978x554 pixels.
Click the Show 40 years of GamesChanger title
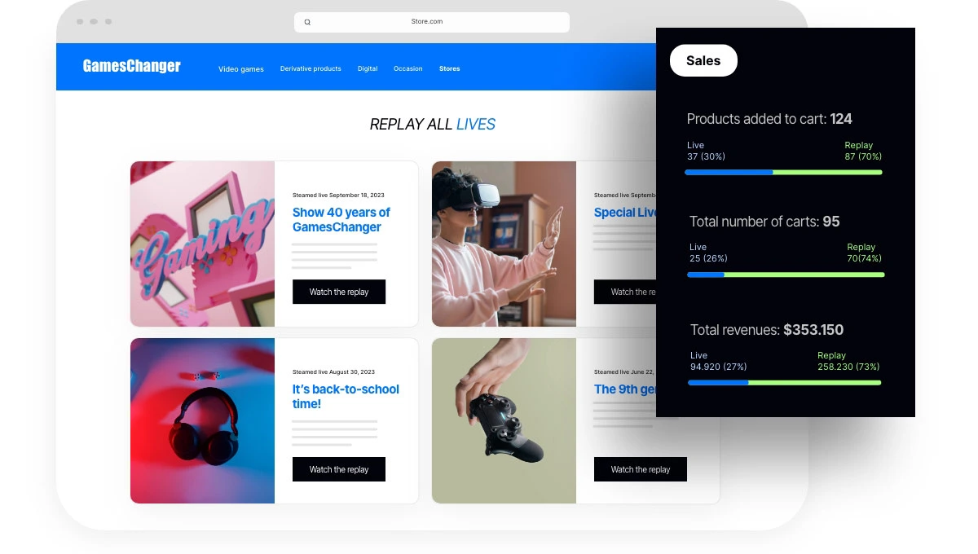[x=341, y=219]
